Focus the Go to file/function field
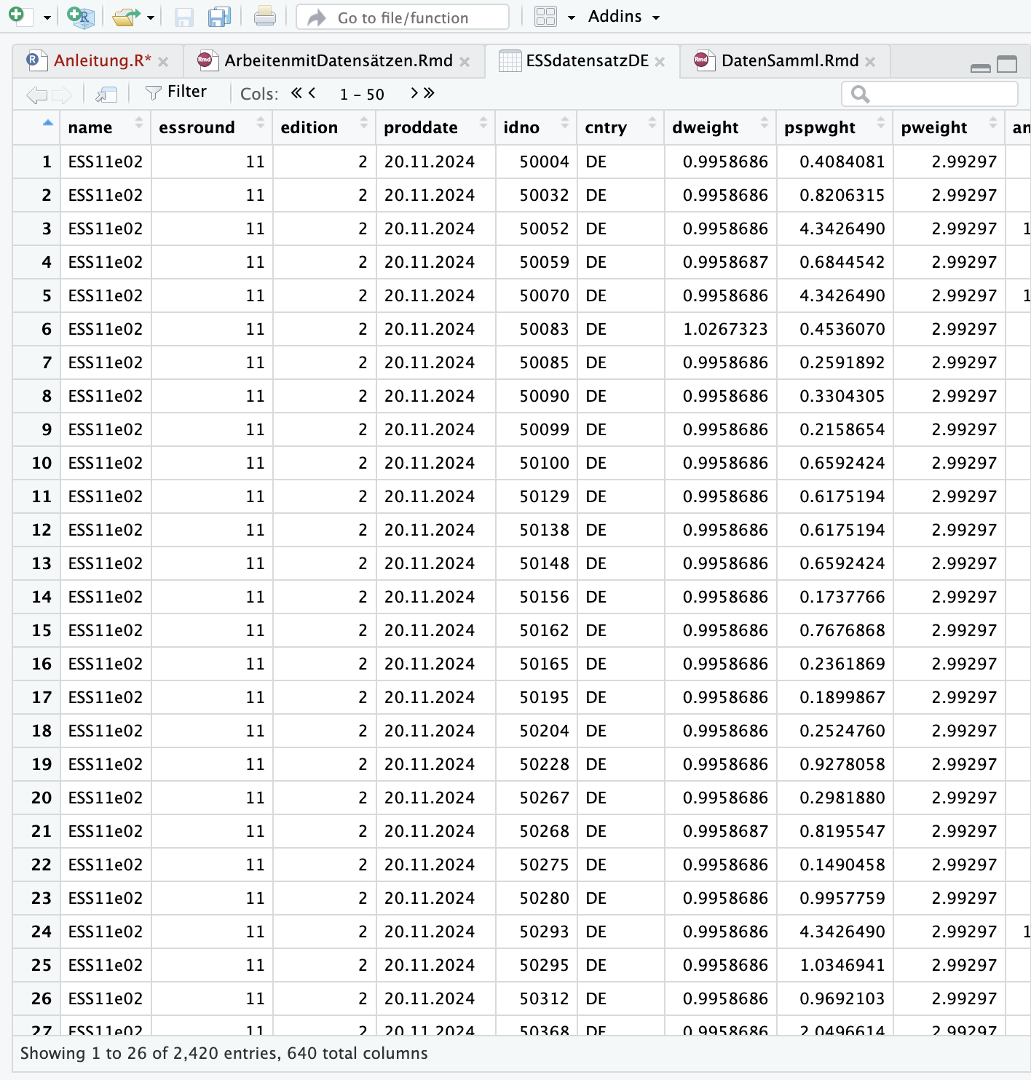 (402, 17)
